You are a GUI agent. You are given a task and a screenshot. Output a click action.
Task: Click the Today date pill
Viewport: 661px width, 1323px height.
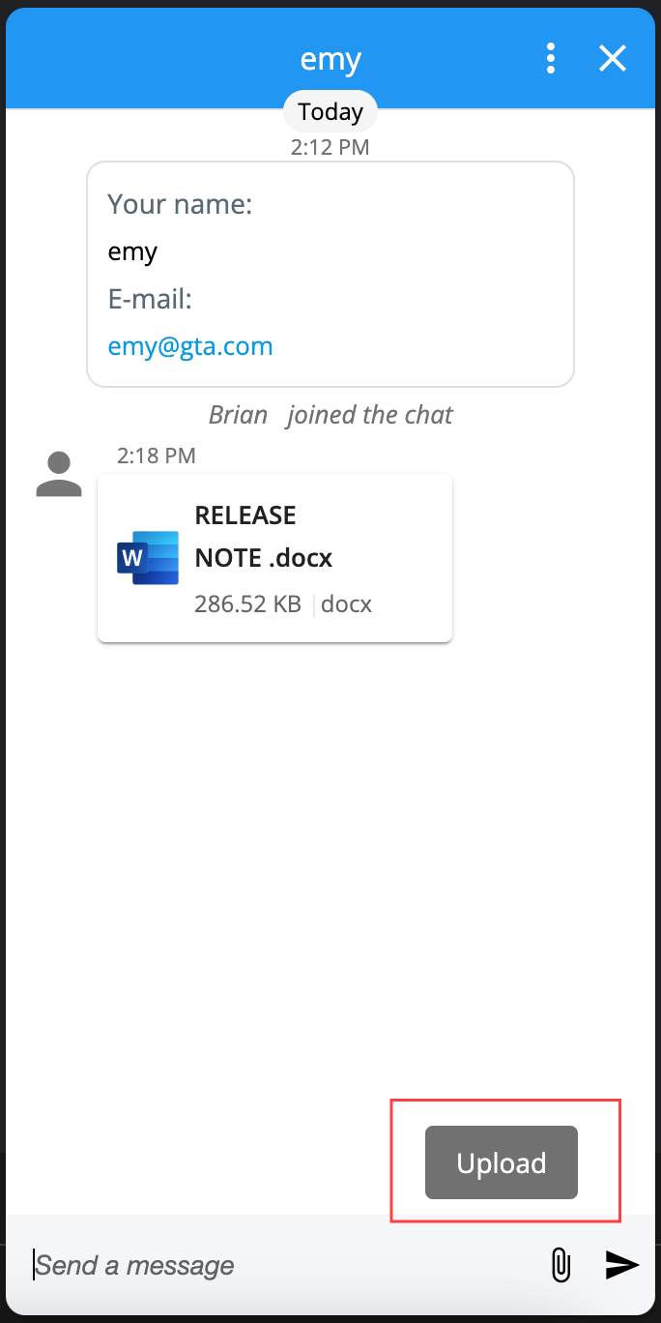330,112
